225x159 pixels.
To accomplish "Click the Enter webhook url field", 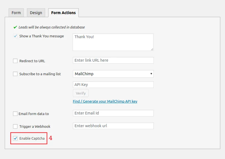I will pyautogui.click(x=113, y=126).
